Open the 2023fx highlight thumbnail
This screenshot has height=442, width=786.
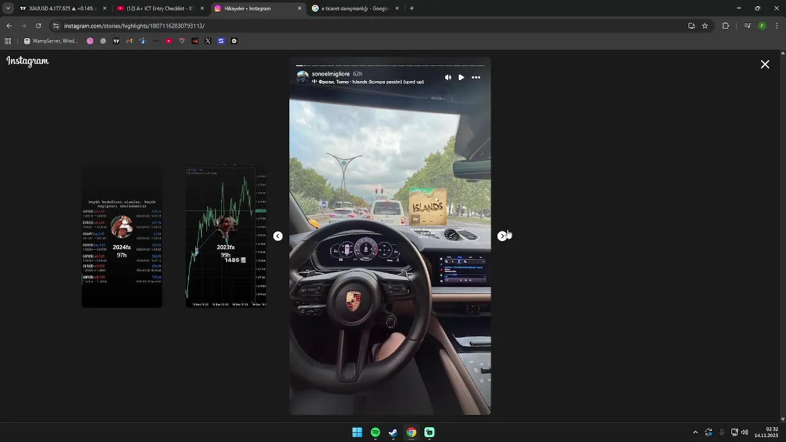point(226,236)
